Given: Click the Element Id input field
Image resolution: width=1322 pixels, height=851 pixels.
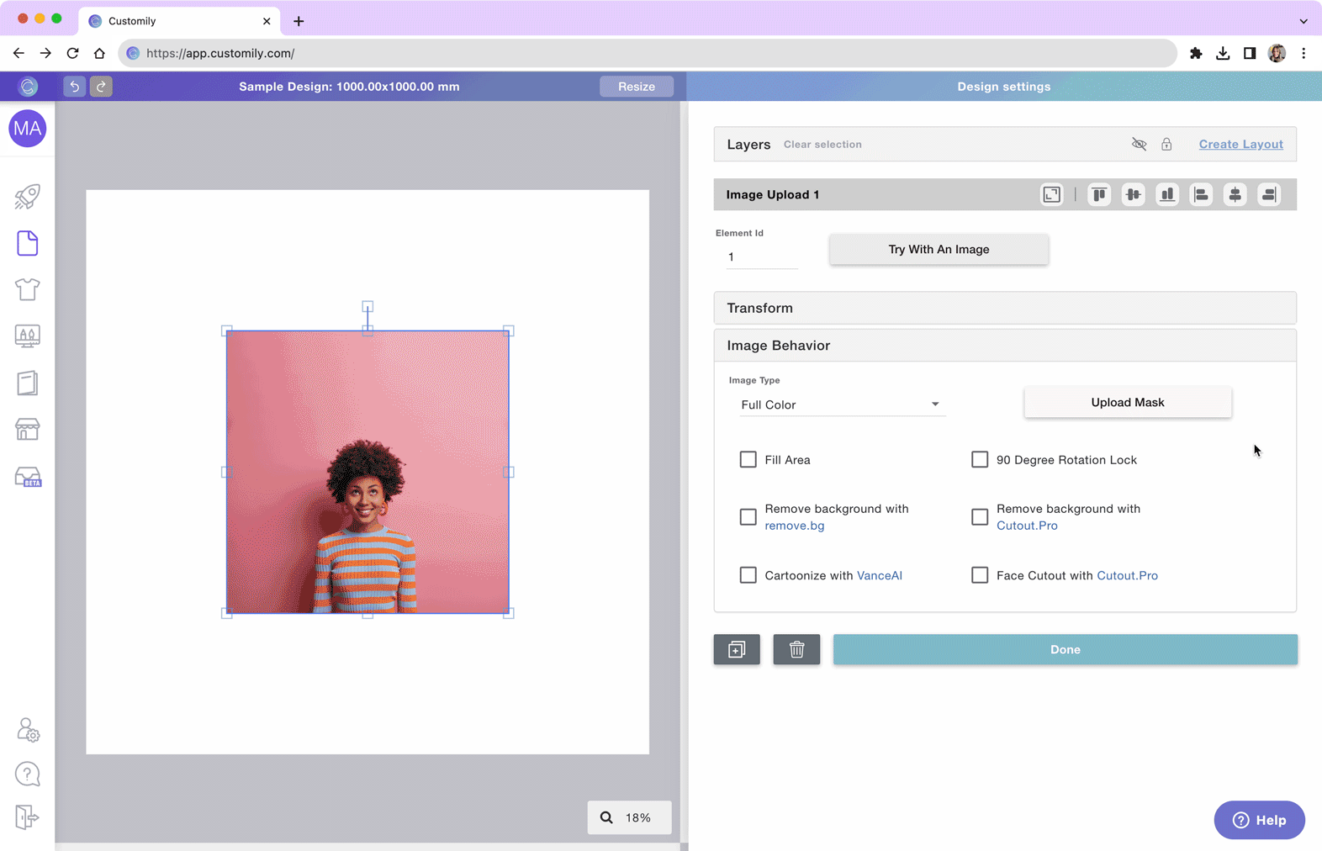Looking at the screenshot, I should click(762, 256).
